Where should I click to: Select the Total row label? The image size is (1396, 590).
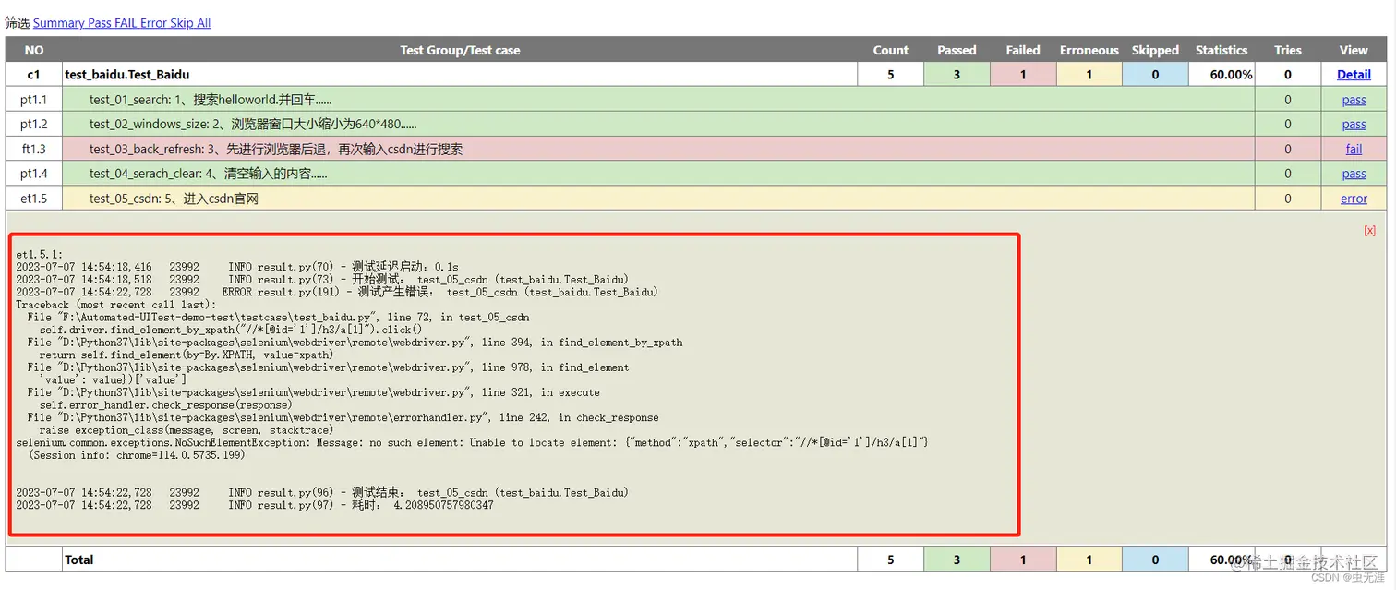point(79,560)
